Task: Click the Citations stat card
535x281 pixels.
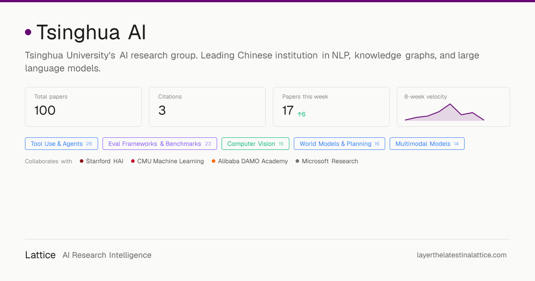Action: click(207, 107)
